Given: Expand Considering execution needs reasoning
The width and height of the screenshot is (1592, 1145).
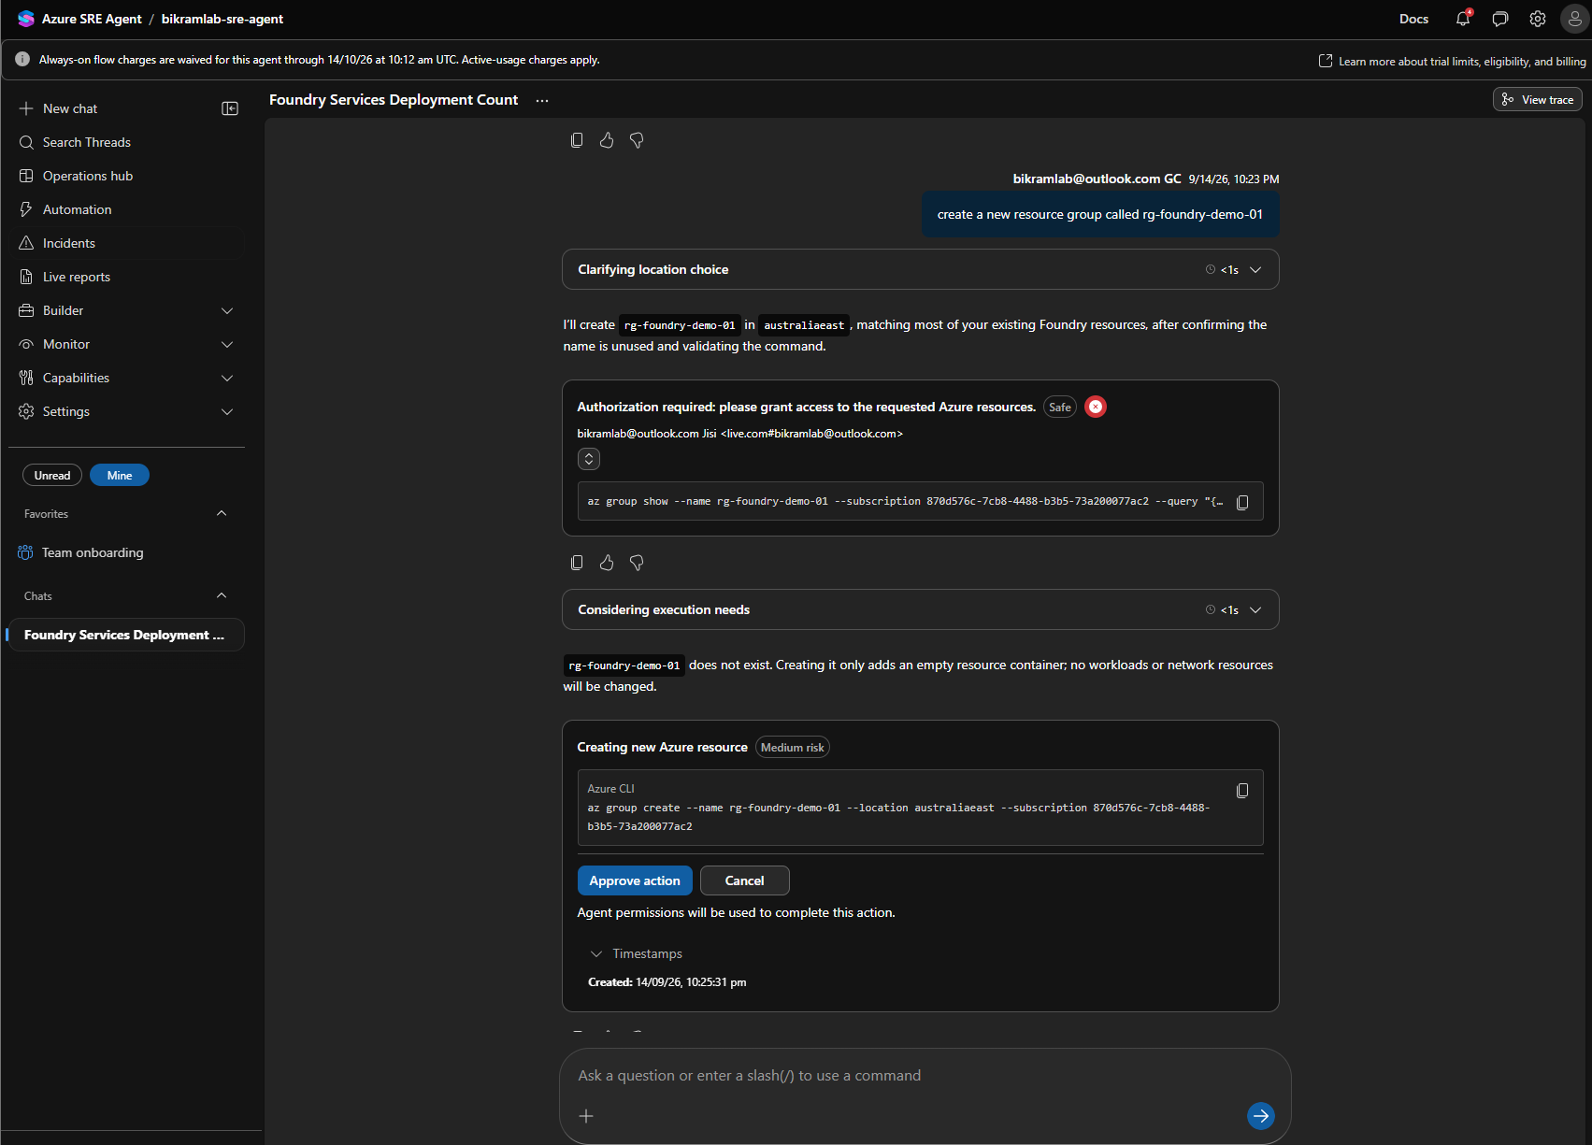Looking at the screenshot, I should [x=920, y=609].
